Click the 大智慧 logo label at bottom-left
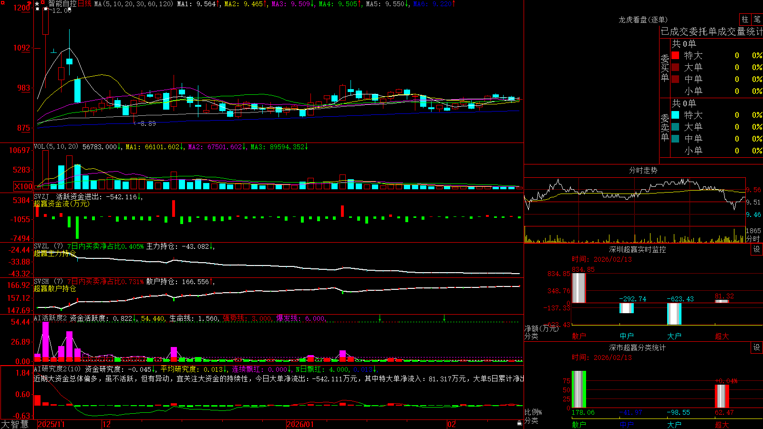Image resolution: width=763 pixels, height=429 pixels. pyautogui.click(x=15, y=424)
